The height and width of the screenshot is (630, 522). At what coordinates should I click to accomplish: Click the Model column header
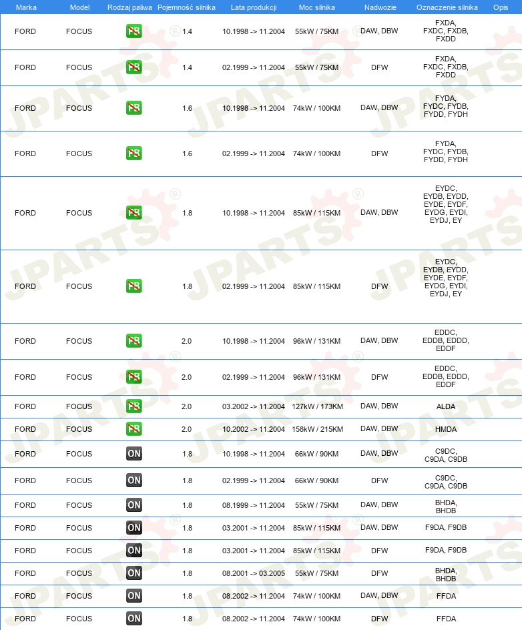[79, 7]
